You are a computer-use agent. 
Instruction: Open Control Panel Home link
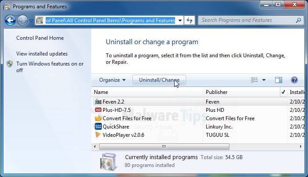[40, 38]
